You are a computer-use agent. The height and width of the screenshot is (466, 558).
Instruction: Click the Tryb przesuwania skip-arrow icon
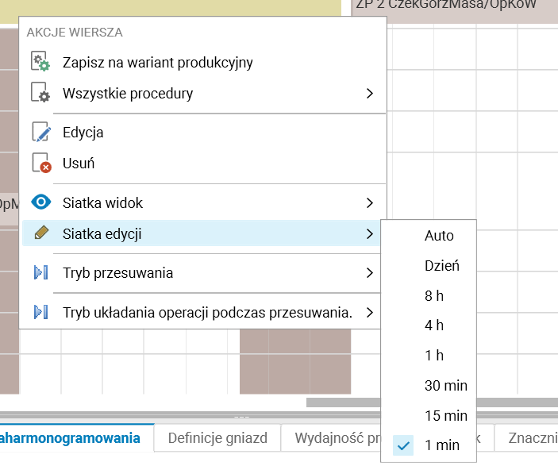coord(40,273)
